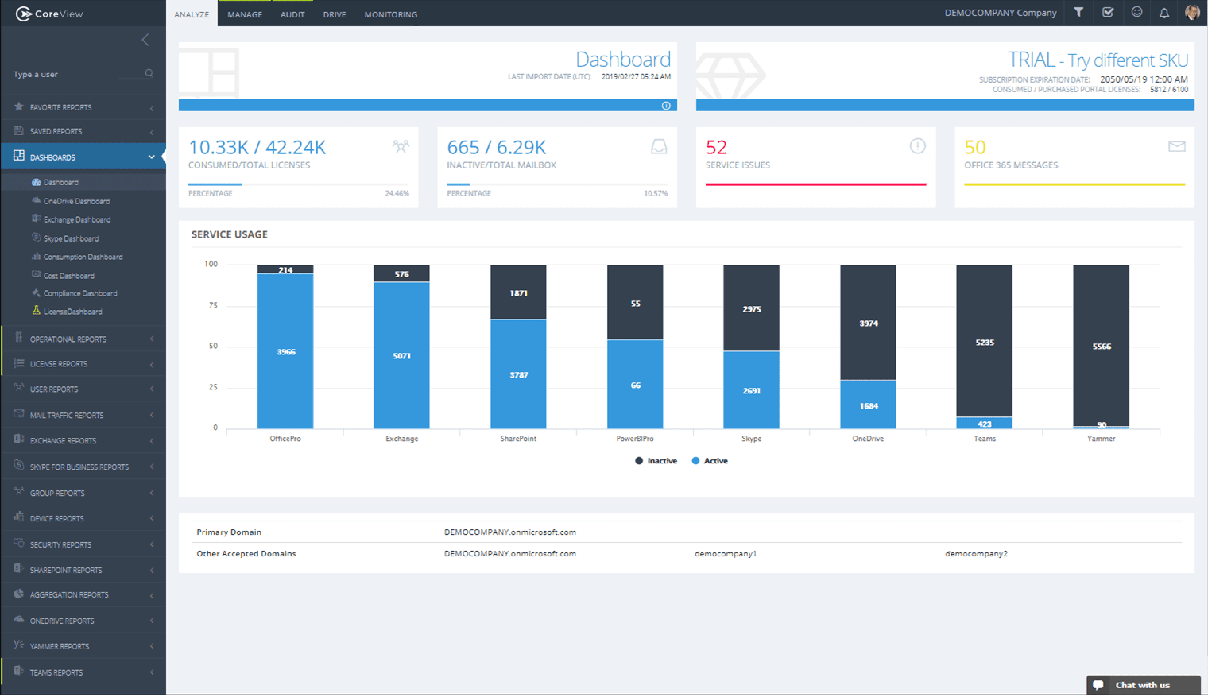Click the Dashboard info icon on blue bar
1208x697 pixels.
[666, 106]
